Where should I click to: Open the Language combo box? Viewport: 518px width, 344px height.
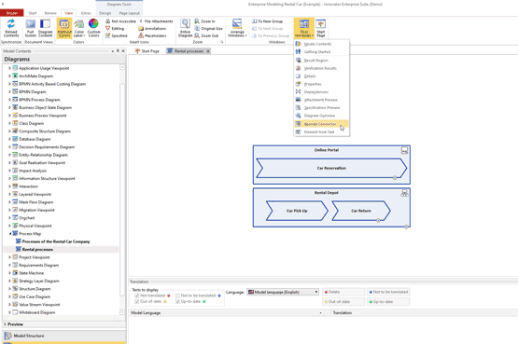point(283,292)
